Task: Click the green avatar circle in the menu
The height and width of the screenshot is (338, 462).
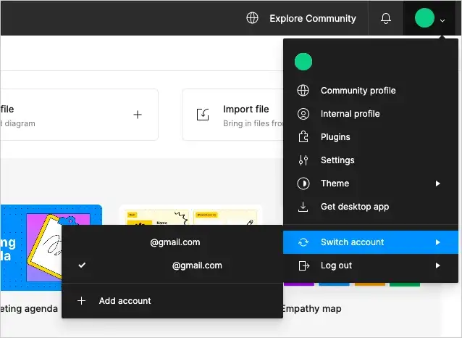Action: pyautogui.click(x=303, y=62)
